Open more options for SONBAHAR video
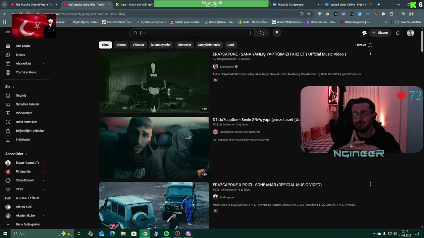Image resolution: width=424 pixels, height=238 pixels. [x=370, y=184]
